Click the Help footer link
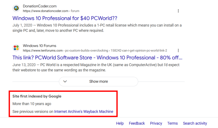 [120, 123]
